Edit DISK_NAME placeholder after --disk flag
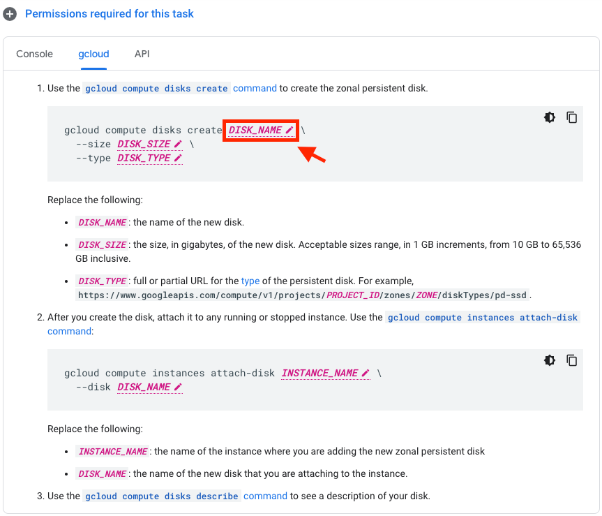The height and width of the screenshot is (516, 602). coord(150,387)
